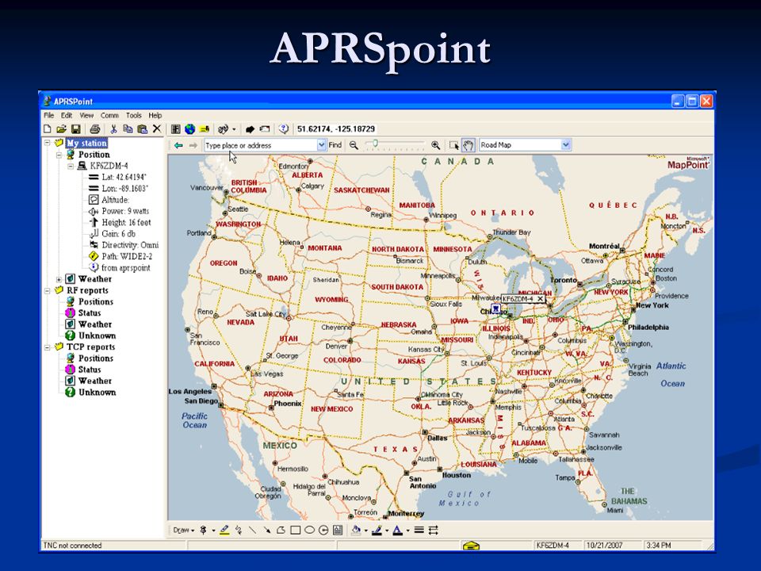Image resolution: width=761 pixels, height=571 pixels.
Task: Click the zoom in magnifier
Action: (x=436, y=145)
